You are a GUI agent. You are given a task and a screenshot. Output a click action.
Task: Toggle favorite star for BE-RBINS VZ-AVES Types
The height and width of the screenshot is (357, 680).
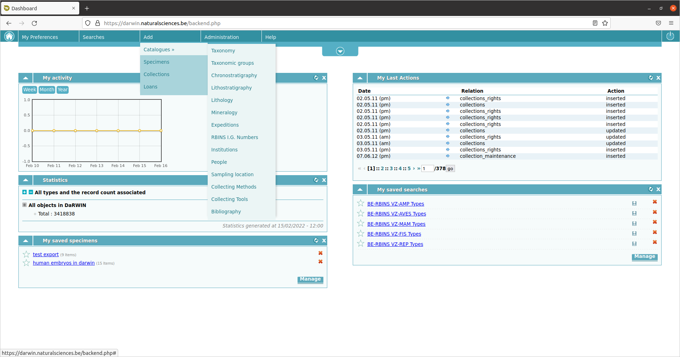tap(361, 213)
